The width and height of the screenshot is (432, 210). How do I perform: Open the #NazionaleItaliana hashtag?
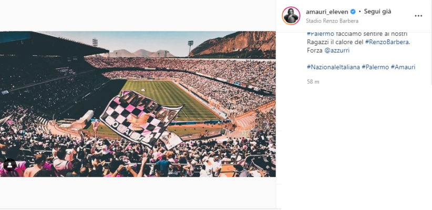click(x=333, y=67)
